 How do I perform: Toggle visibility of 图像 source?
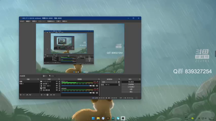57,88
